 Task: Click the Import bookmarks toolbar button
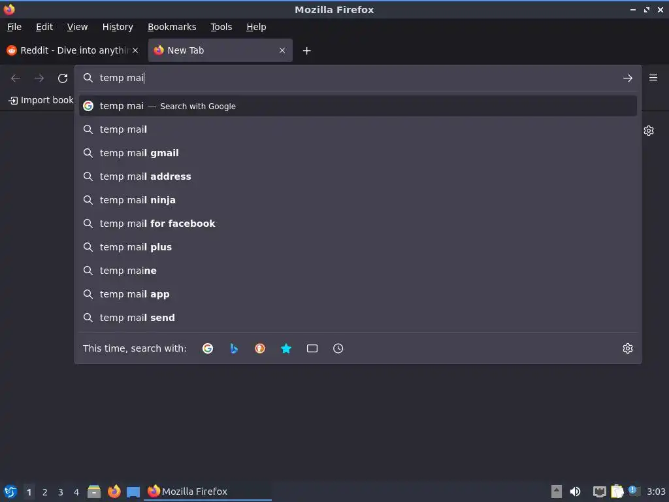point(41,100)
